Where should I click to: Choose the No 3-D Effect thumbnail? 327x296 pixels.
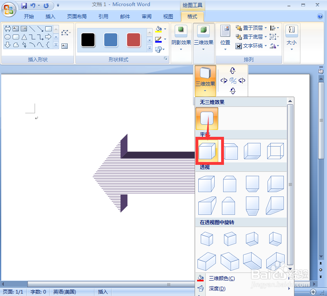207,119
